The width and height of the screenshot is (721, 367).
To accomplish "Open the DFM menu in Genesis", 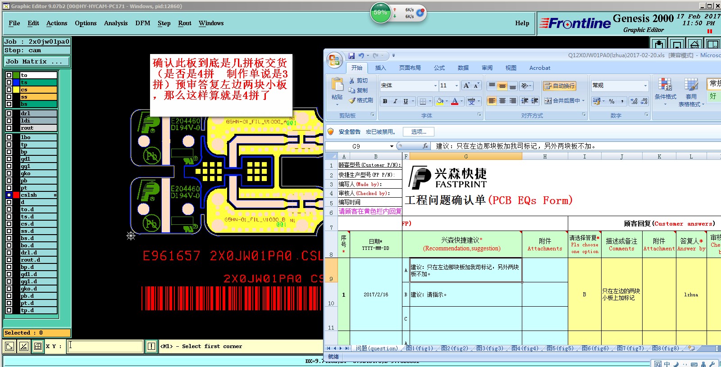I will pos(143,23).
